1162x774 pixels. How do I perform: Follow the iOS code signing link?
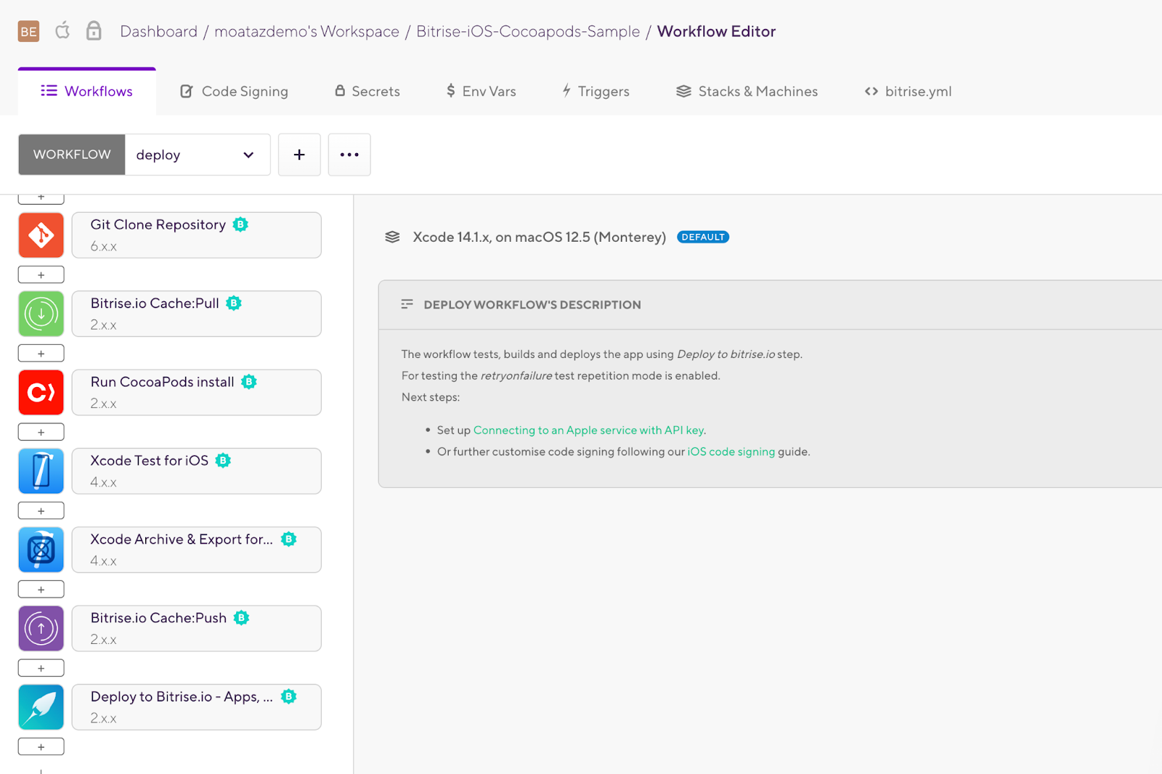pos(731,452)
